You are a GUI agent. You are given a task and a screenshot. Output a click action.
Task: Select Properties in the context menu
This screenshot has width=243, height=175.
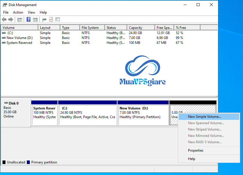pyautogui.click(x=196, y=150)
